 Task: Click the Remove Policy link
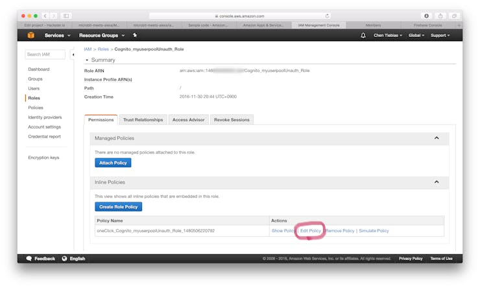(x=340, y=231)
